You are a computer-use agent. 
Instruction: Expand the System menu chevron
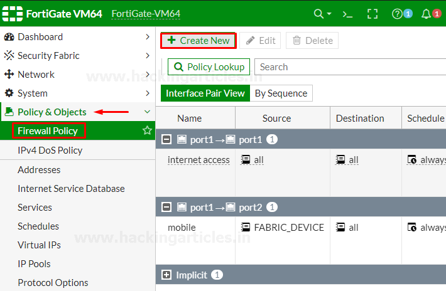[x=148, y=93]
